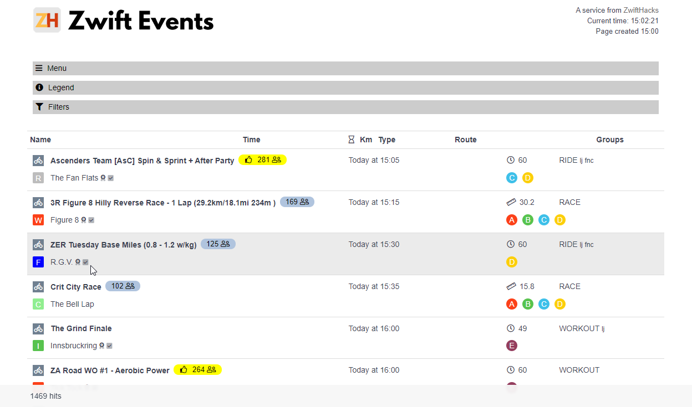Select group D of Ascenders Team event
Screen dimensions: 692x407
point(527,178)
